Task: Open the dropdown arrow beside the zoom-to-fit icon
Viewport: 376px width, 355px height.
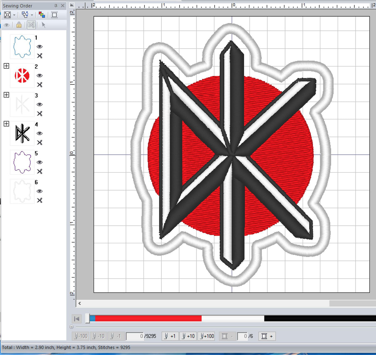Action: pyautogui.click(x=14, y=15)
